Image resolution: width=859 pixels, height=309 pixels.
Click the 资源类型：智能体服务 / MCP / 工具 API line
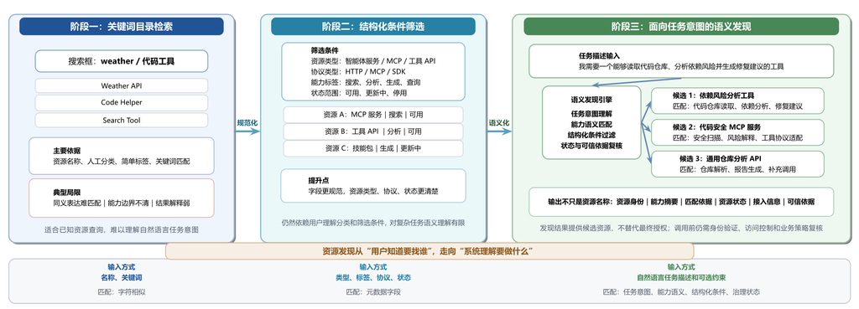point(372,60)
